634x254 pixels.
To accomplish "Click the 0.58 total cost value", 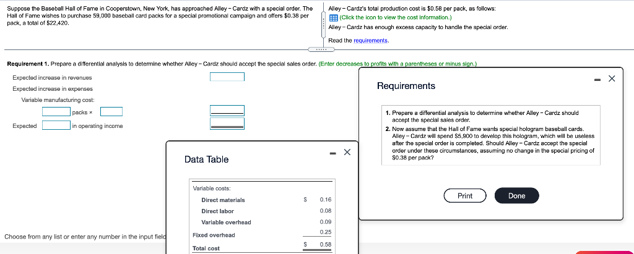I will coord(325,245).
